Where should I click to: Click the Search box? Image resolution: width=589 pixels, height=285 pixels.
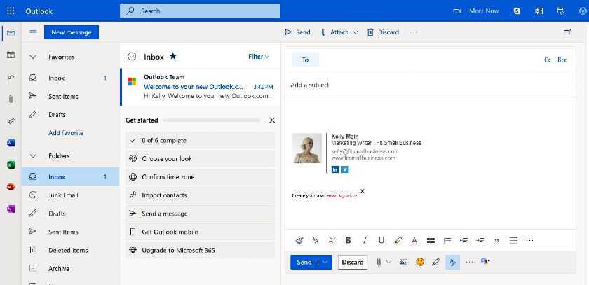point(201,11)
